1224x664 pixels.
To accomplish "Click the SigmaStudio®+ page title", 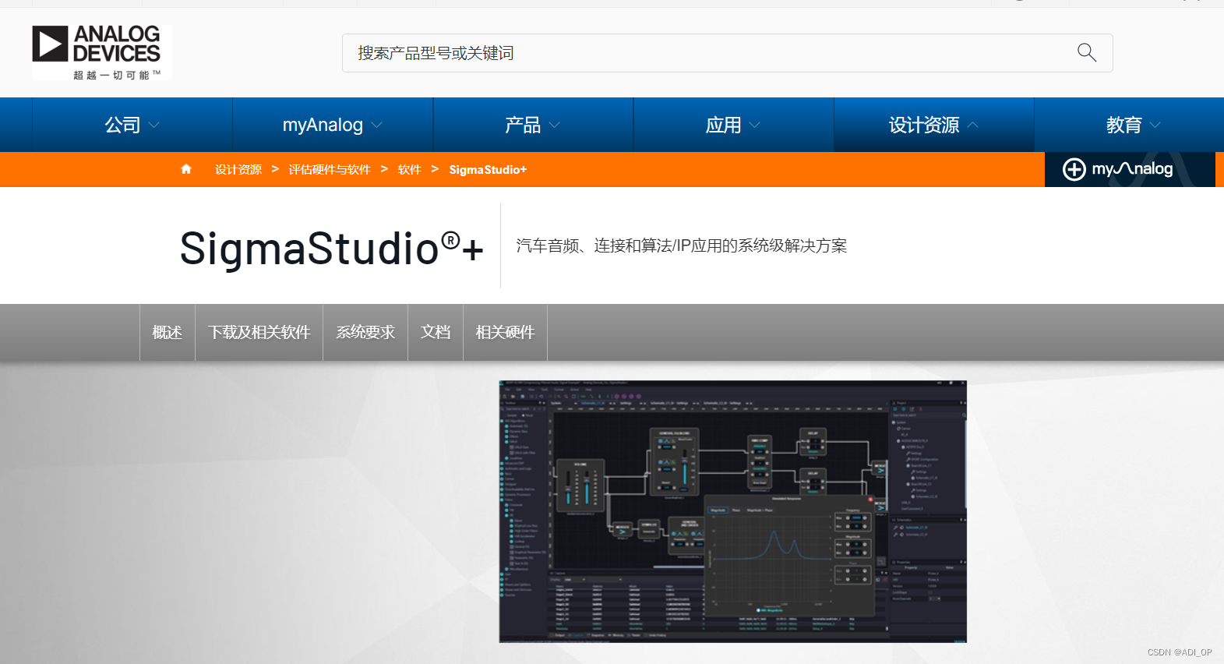I will [x=332, y=248].
